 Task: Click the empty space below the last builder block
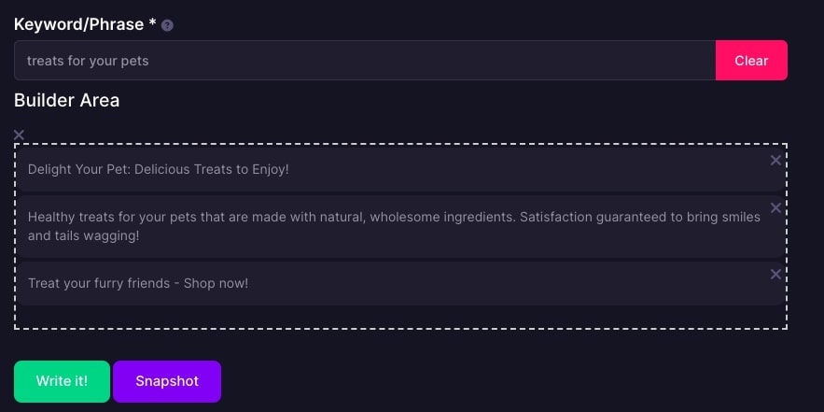(x=400, y=317)
